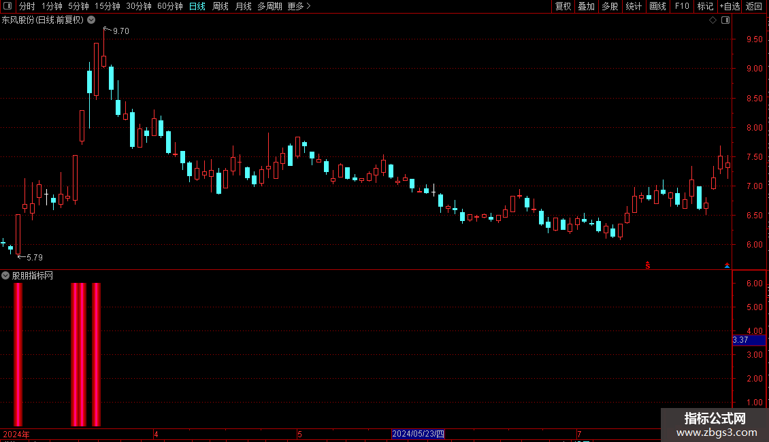Click the 6.00 label on price axis
The image size is (769, 442).
point(754,245)
